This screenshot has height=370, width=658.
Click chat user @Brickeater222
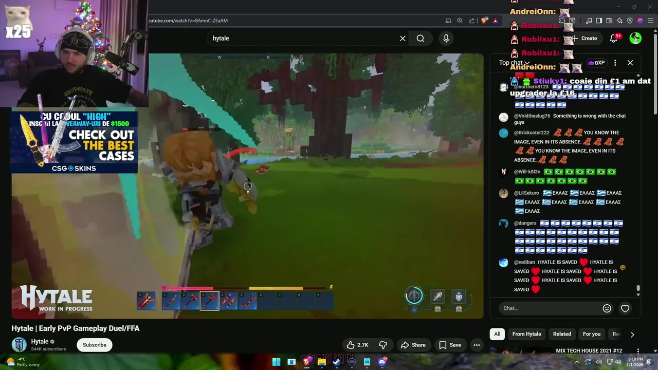pos(532,133)
